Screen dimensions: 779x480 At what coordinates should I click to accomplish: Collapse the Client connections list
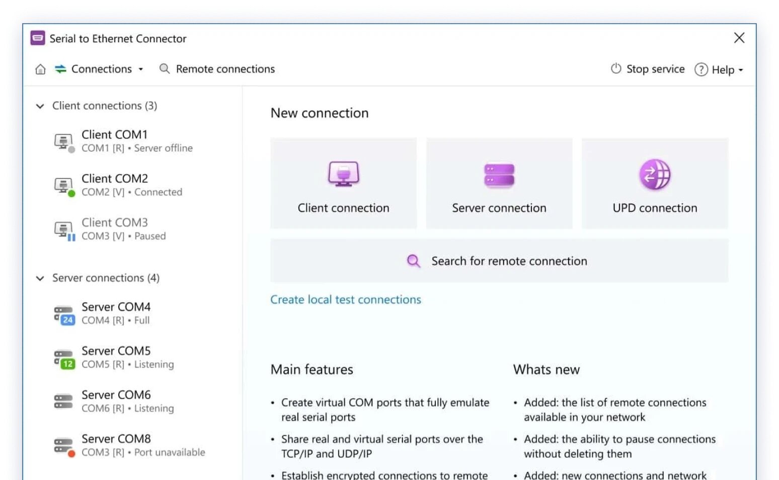coord(40,106)
